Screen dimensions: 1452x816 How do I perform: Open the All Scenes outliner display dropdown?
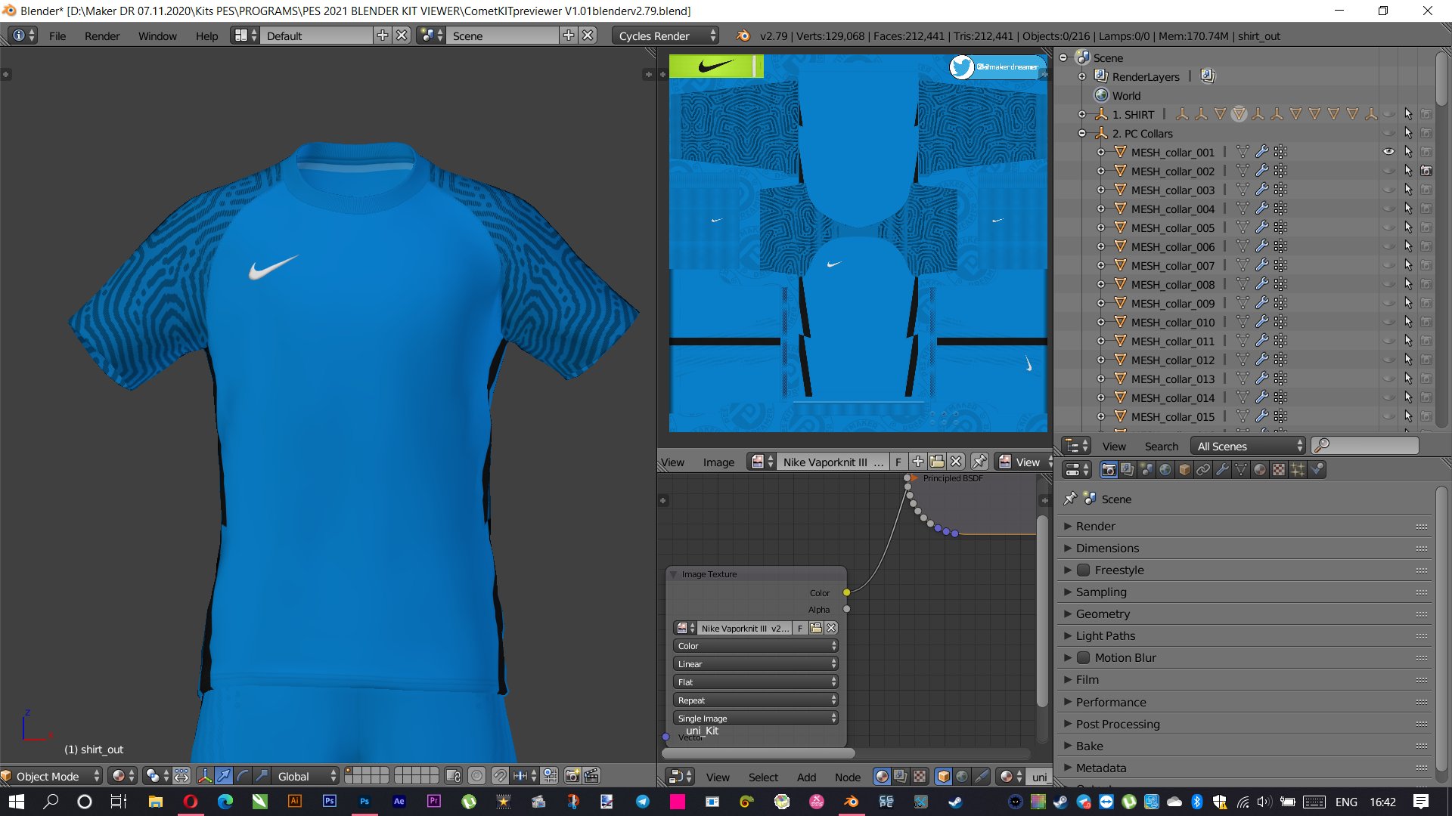point(1248,446)
